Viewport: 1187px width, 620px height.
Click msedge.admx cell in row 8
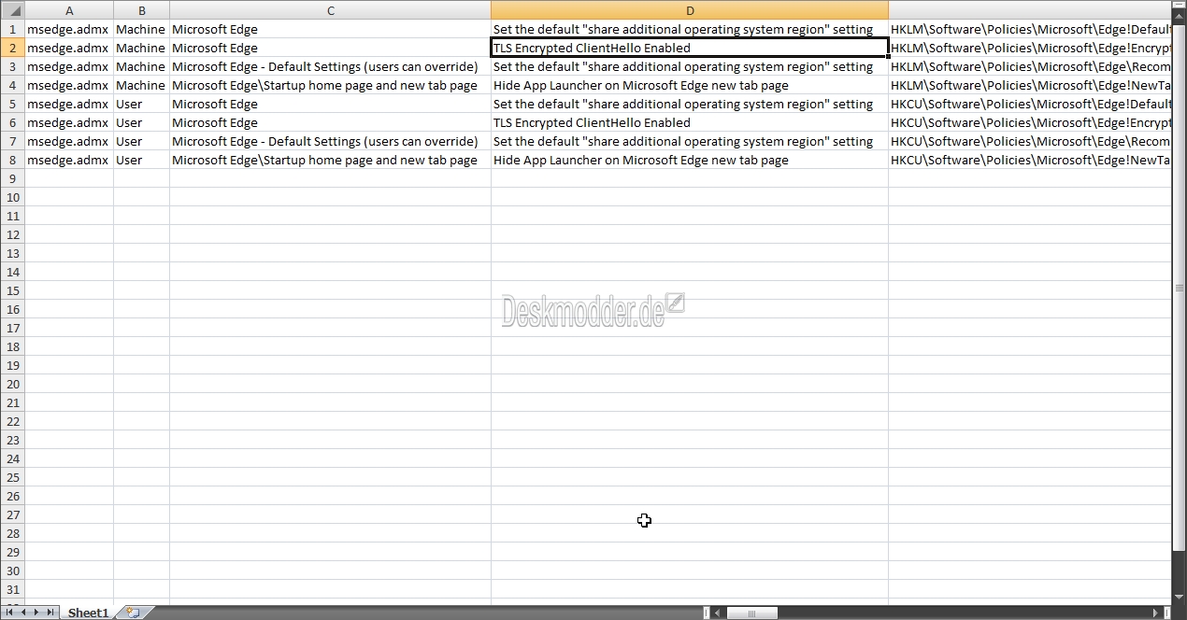click(x=69, y=160)
